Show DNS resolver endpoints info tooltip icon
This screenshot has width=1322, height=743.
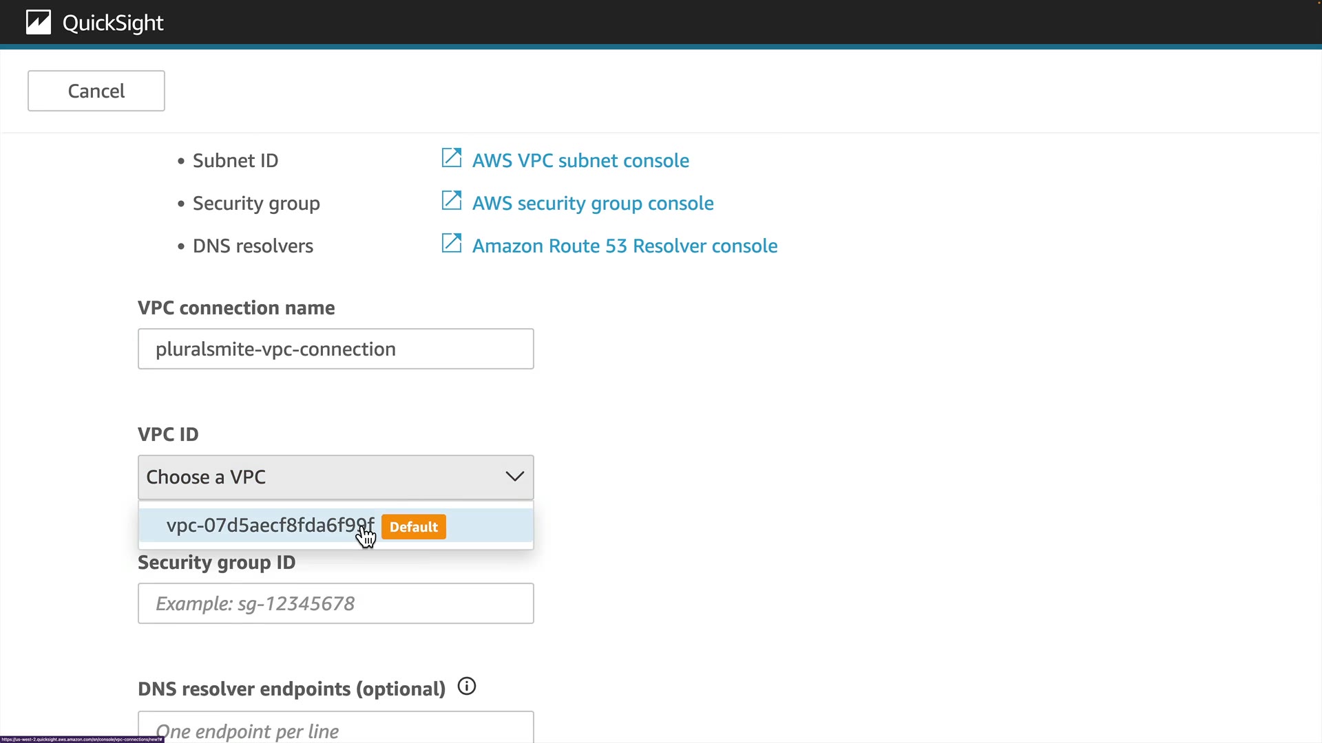coord(467,687)
